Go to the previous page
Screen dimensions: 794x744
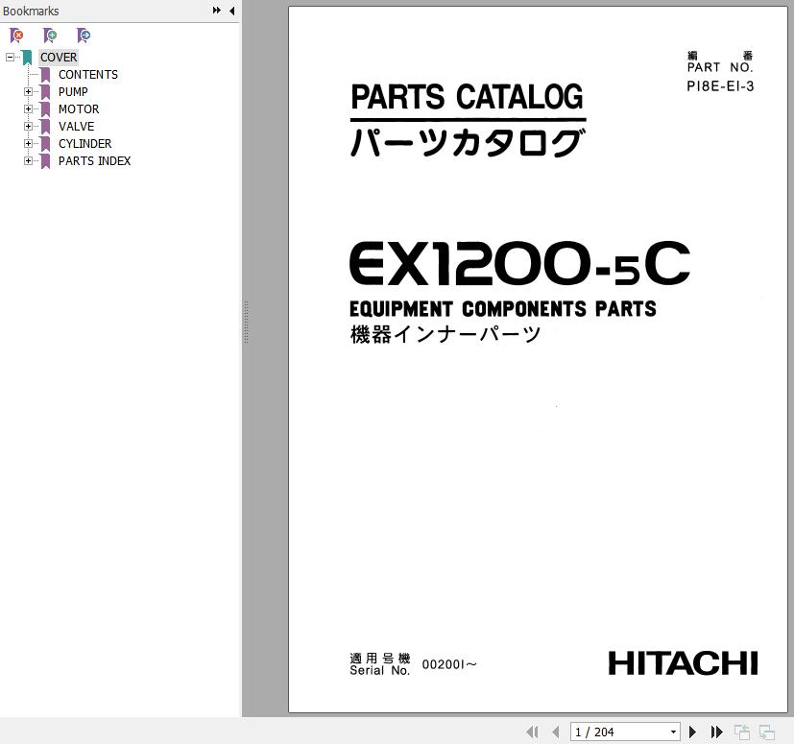[556, 732]
